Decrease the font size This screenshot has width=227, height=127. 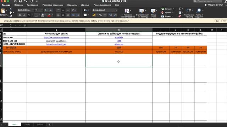pyautogui.click(x=50, y=10)
